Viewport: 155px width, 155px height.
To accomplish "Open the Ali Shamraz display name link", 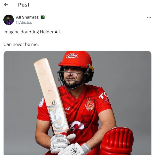I will pyautogui.click(x=27, y=17).
